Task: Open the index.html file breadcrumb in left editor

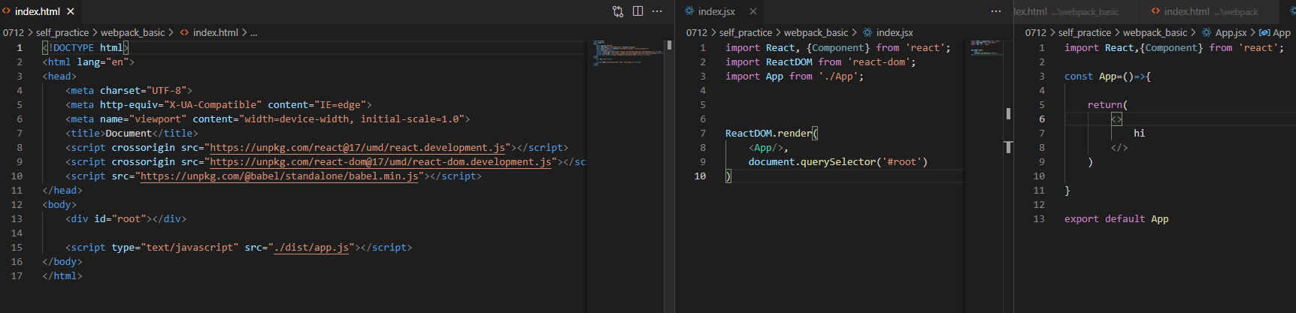Action: pyautogui.click(x=209, y=33)
